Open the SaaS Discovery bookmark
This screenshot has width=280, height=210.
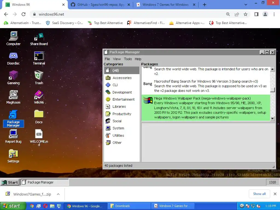(x=65, y=23)
